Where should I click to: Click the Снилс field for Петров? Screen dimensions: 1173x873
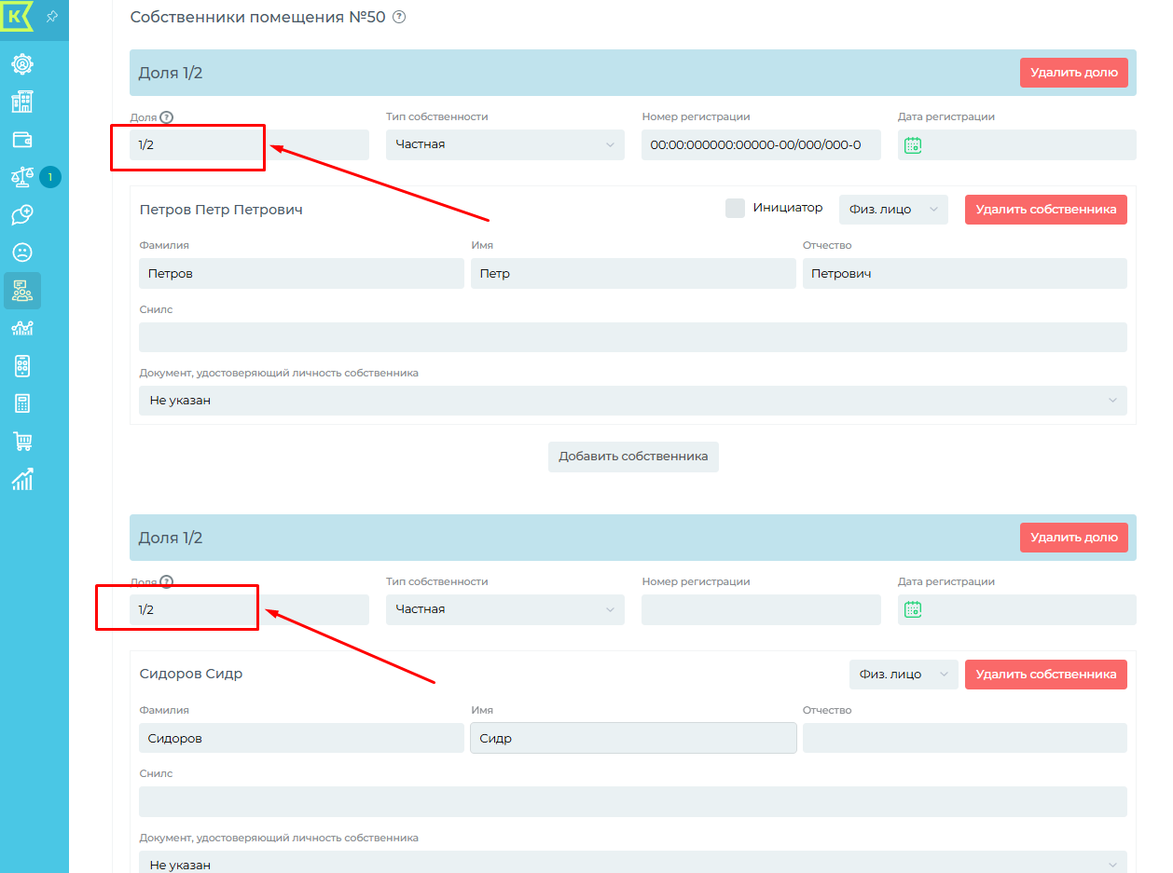click(632, 337)
